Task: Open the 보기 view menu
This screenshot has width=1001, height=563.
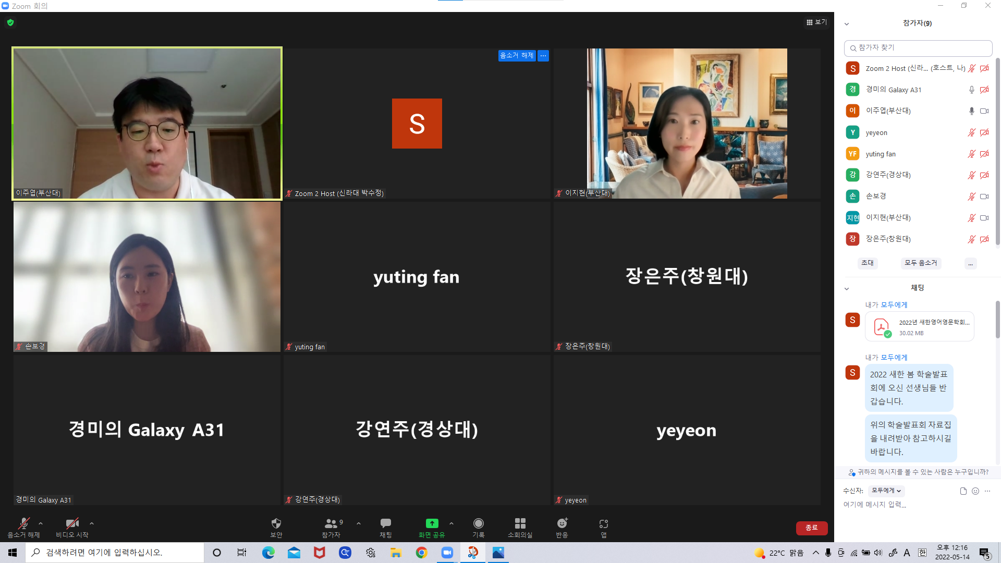Action: point(816,22)
